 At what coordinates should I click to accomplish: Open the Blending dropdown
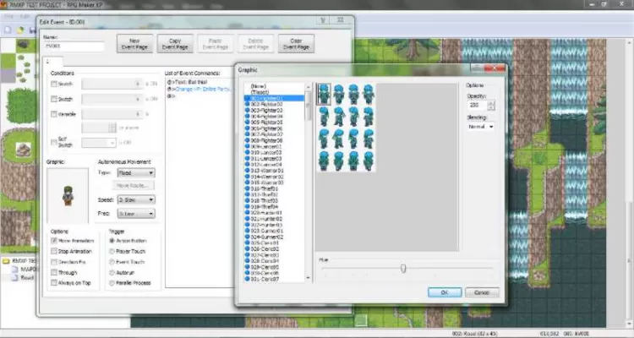click(479, 127)
